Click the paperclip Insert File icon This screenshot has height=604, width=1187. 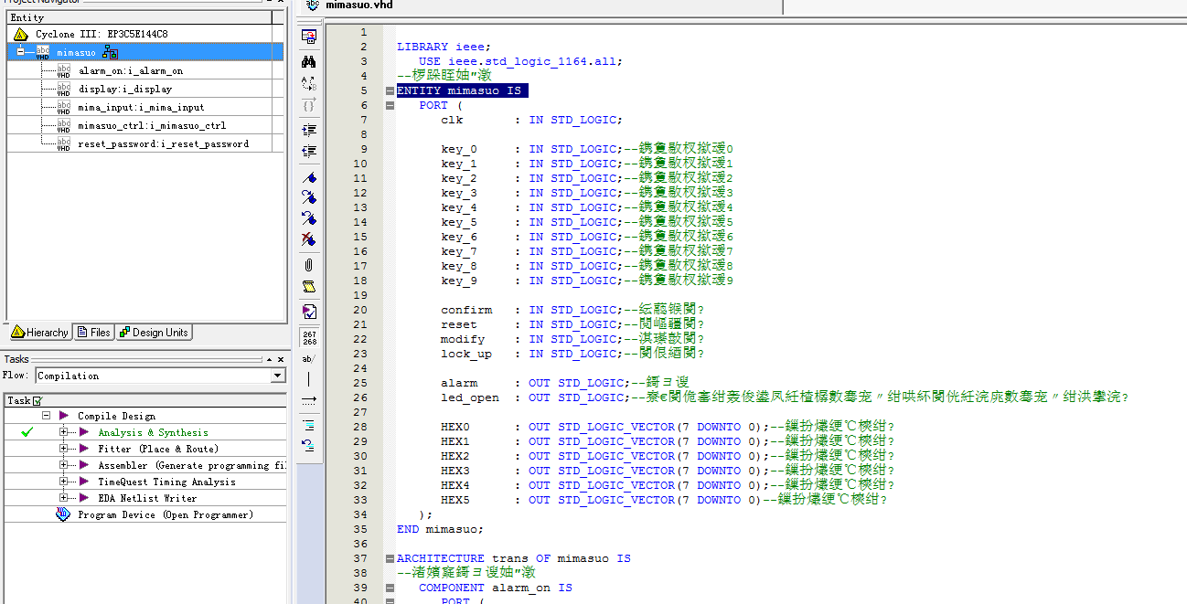(309, 264)
